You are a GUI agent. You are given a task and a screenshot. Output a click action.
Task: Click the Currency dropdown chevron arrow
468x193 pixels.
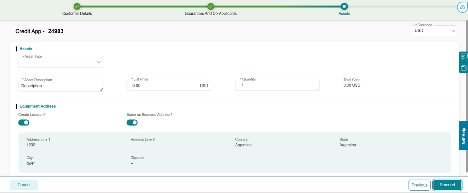453,31
